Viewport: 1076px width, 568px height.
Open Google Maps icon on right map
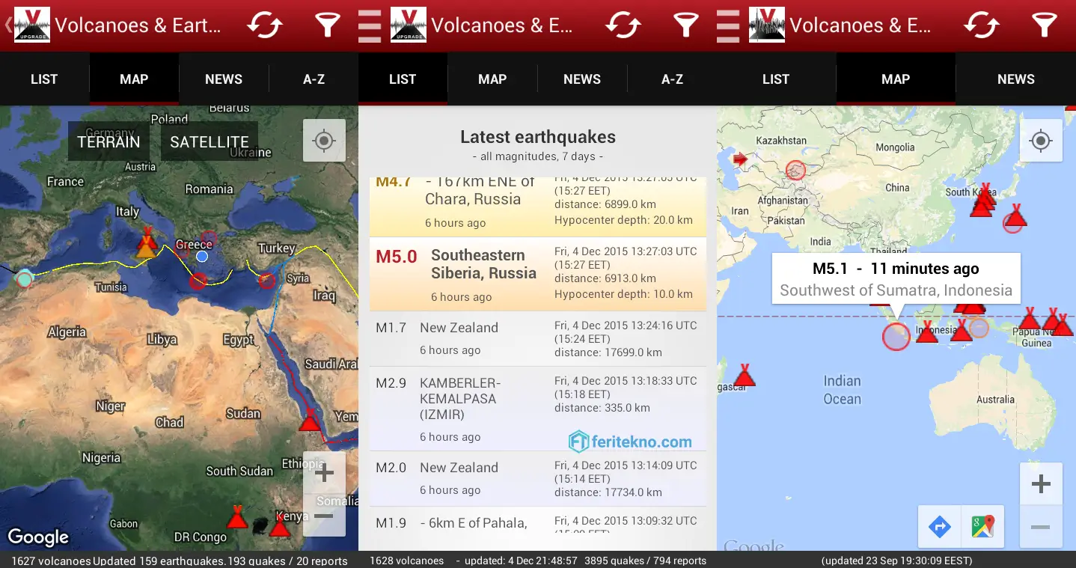[x=982, y=527]
